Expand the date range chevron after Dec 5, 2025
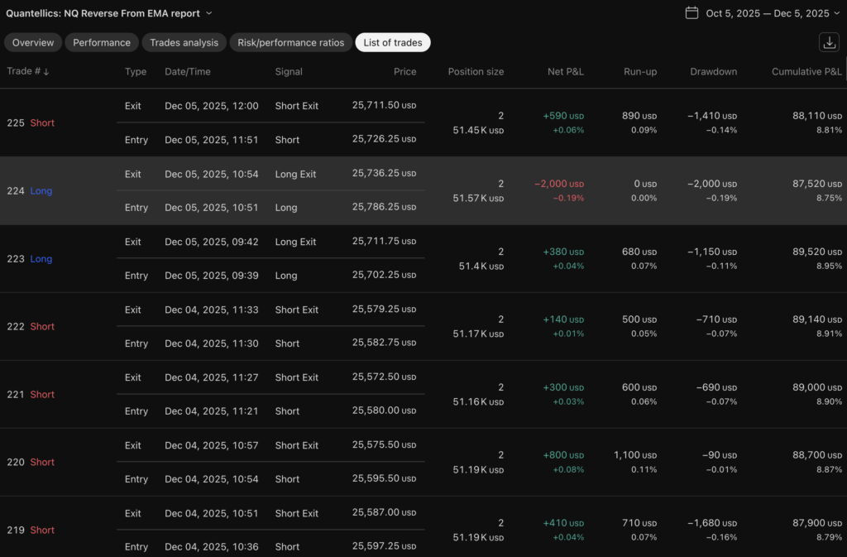The width and height of the screenshot is (847, 557). 839,13
